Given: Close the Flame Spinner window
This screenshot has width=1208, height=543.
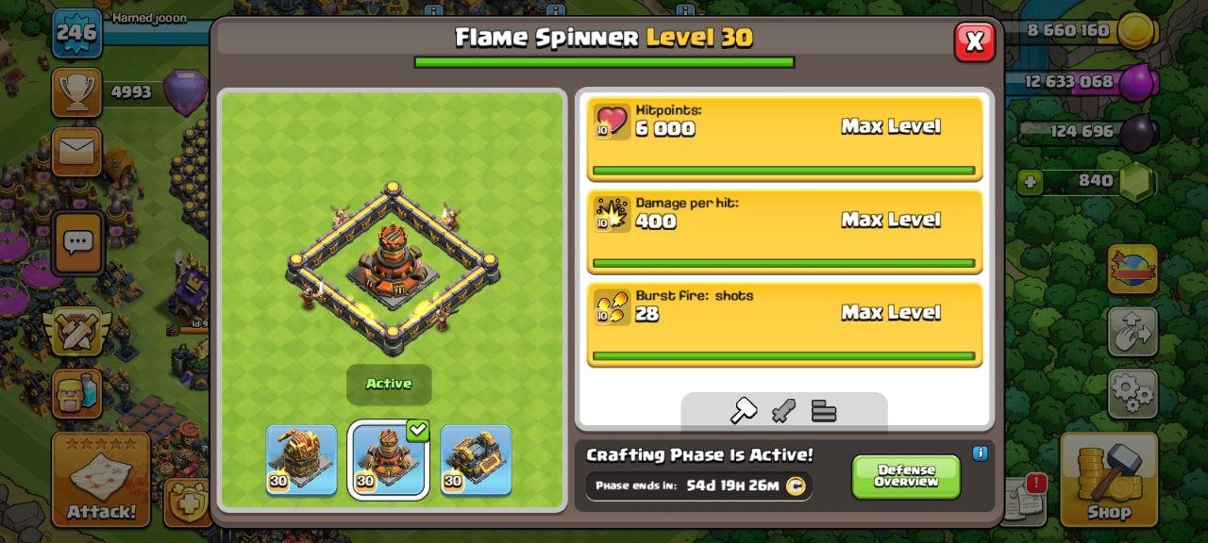Looking at the screenshot, I should point(975,41).
